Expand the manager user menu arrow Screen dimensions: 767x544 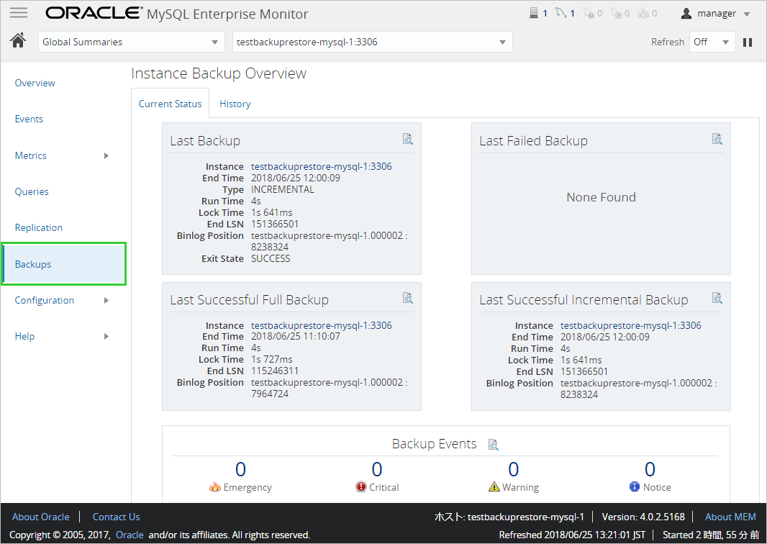click(747, 14)
